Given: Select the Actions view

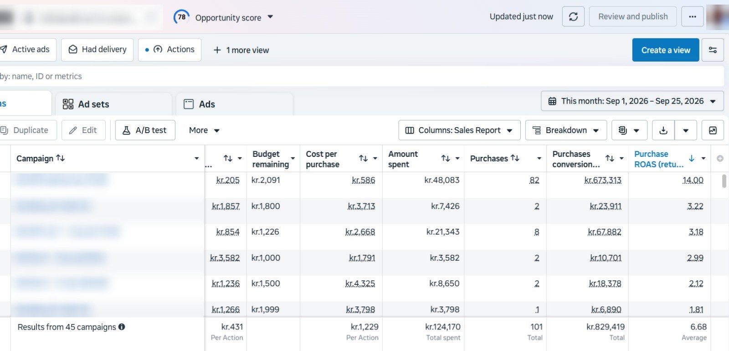Looking at the screenshot, I should (169, 50).
